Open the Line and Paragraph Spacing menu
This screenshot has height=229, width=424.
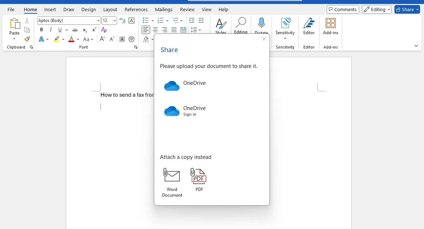point(196,30)
